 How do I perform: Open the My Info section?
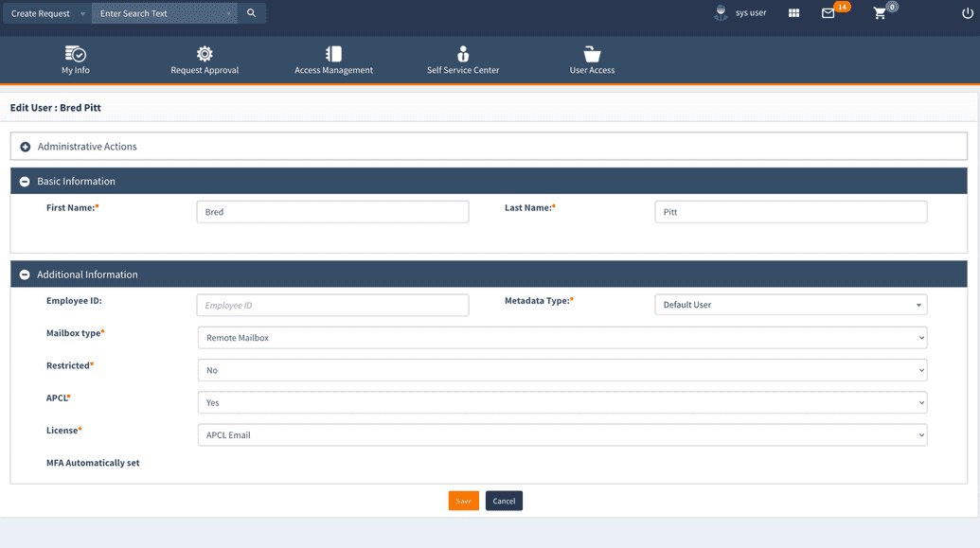(x=75, y=60)
